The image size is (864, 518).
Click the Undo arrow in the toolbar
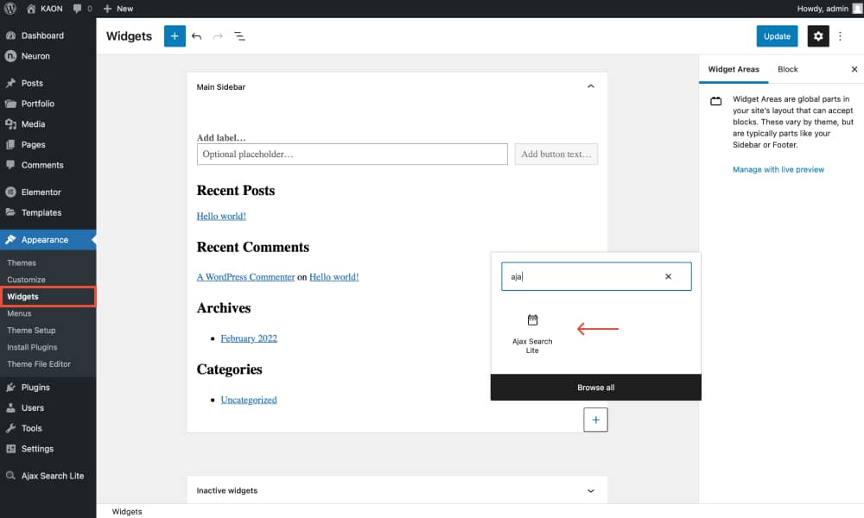coord(196,36)
